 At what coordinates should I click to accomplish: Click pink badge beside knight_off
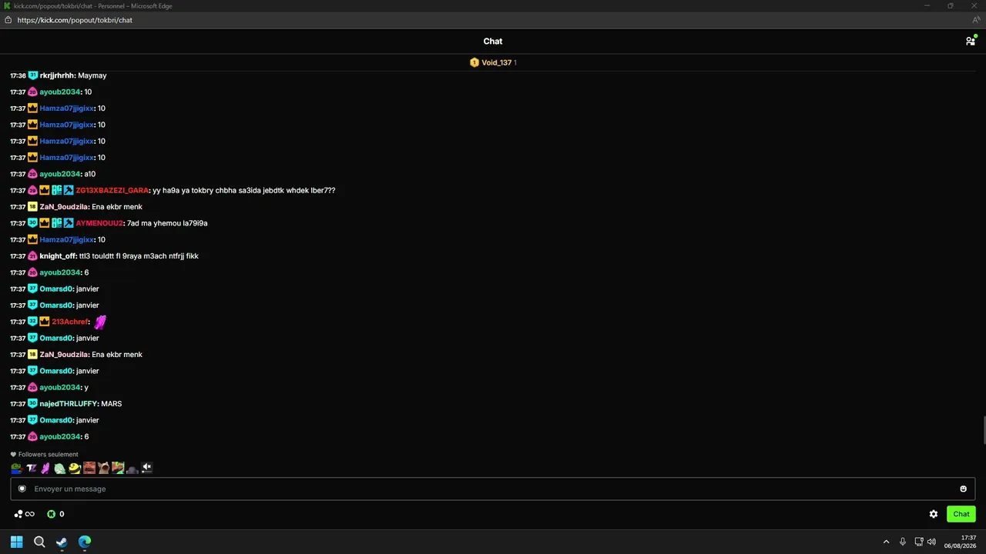pos(32,256)
